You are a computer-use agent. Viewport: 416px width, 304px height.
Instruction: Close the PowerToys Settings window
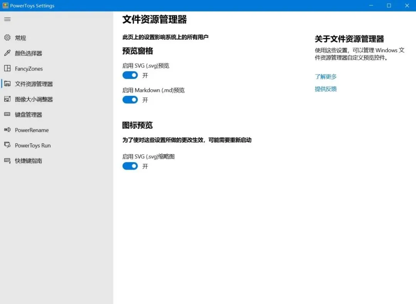pyautogui.click(x=407, y=5)
